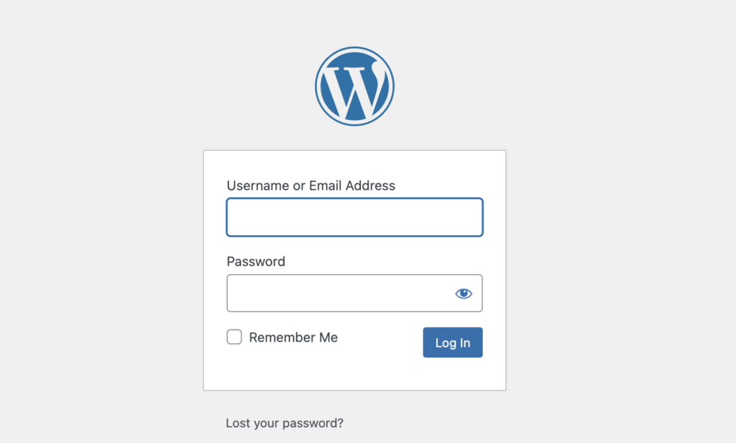Focus the Username or Email Address field
The image size is (736, 443).
[354, 217]
